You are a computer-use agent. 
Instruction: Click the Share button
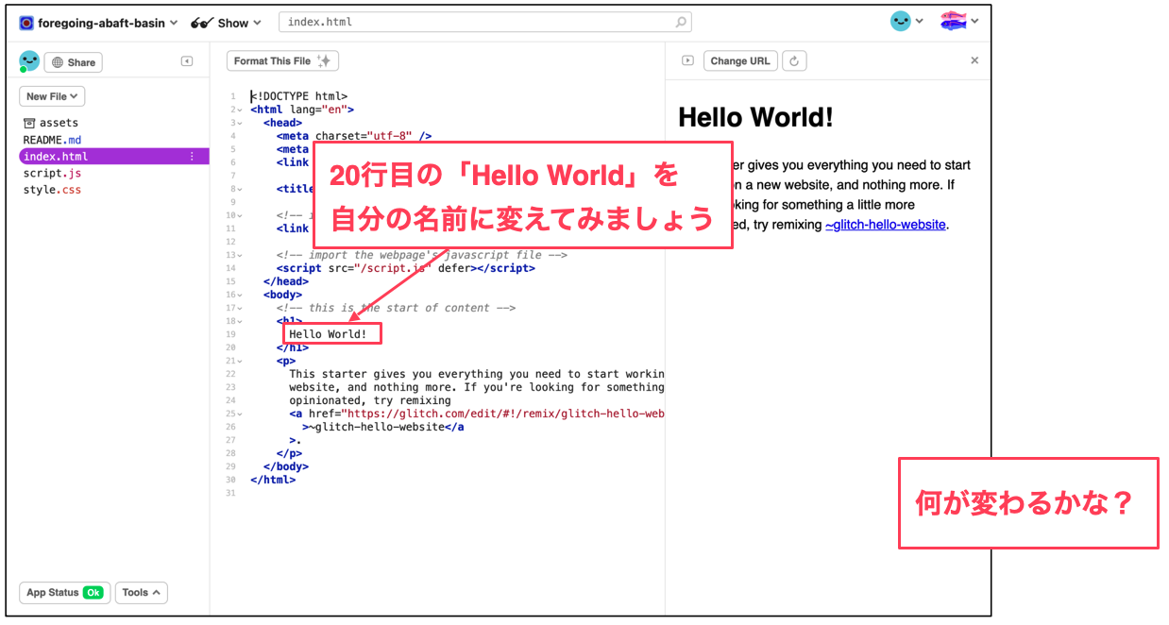73,62
